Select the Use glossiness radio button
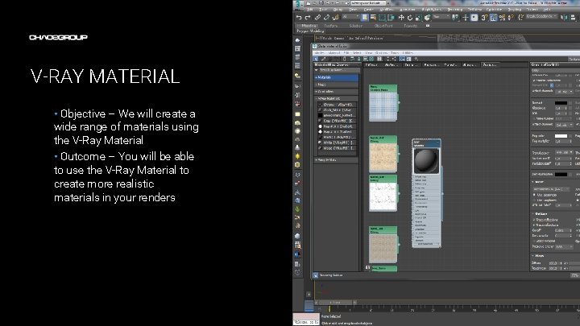The height and width of the screenshot is (326, 580). click(x=534, y=195)
